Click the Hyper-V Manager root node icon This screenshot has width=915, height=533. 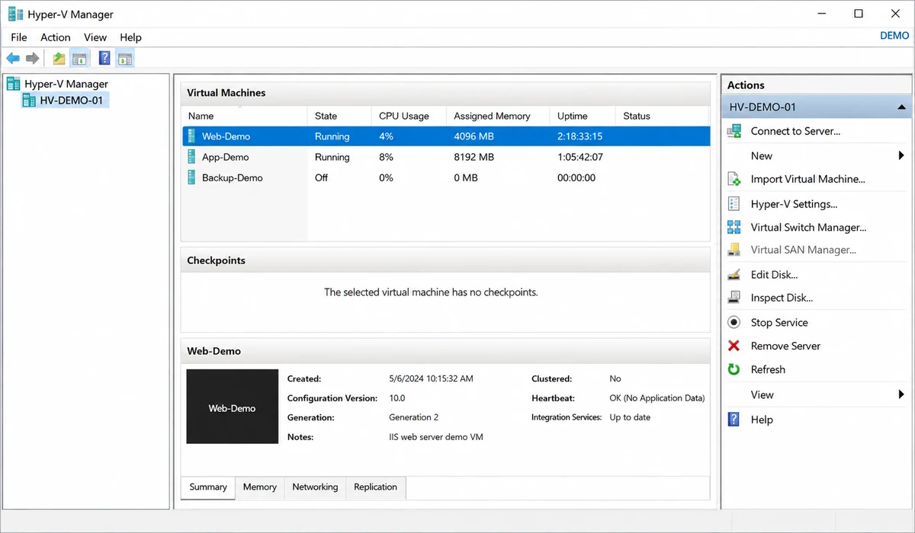(13, 84)
